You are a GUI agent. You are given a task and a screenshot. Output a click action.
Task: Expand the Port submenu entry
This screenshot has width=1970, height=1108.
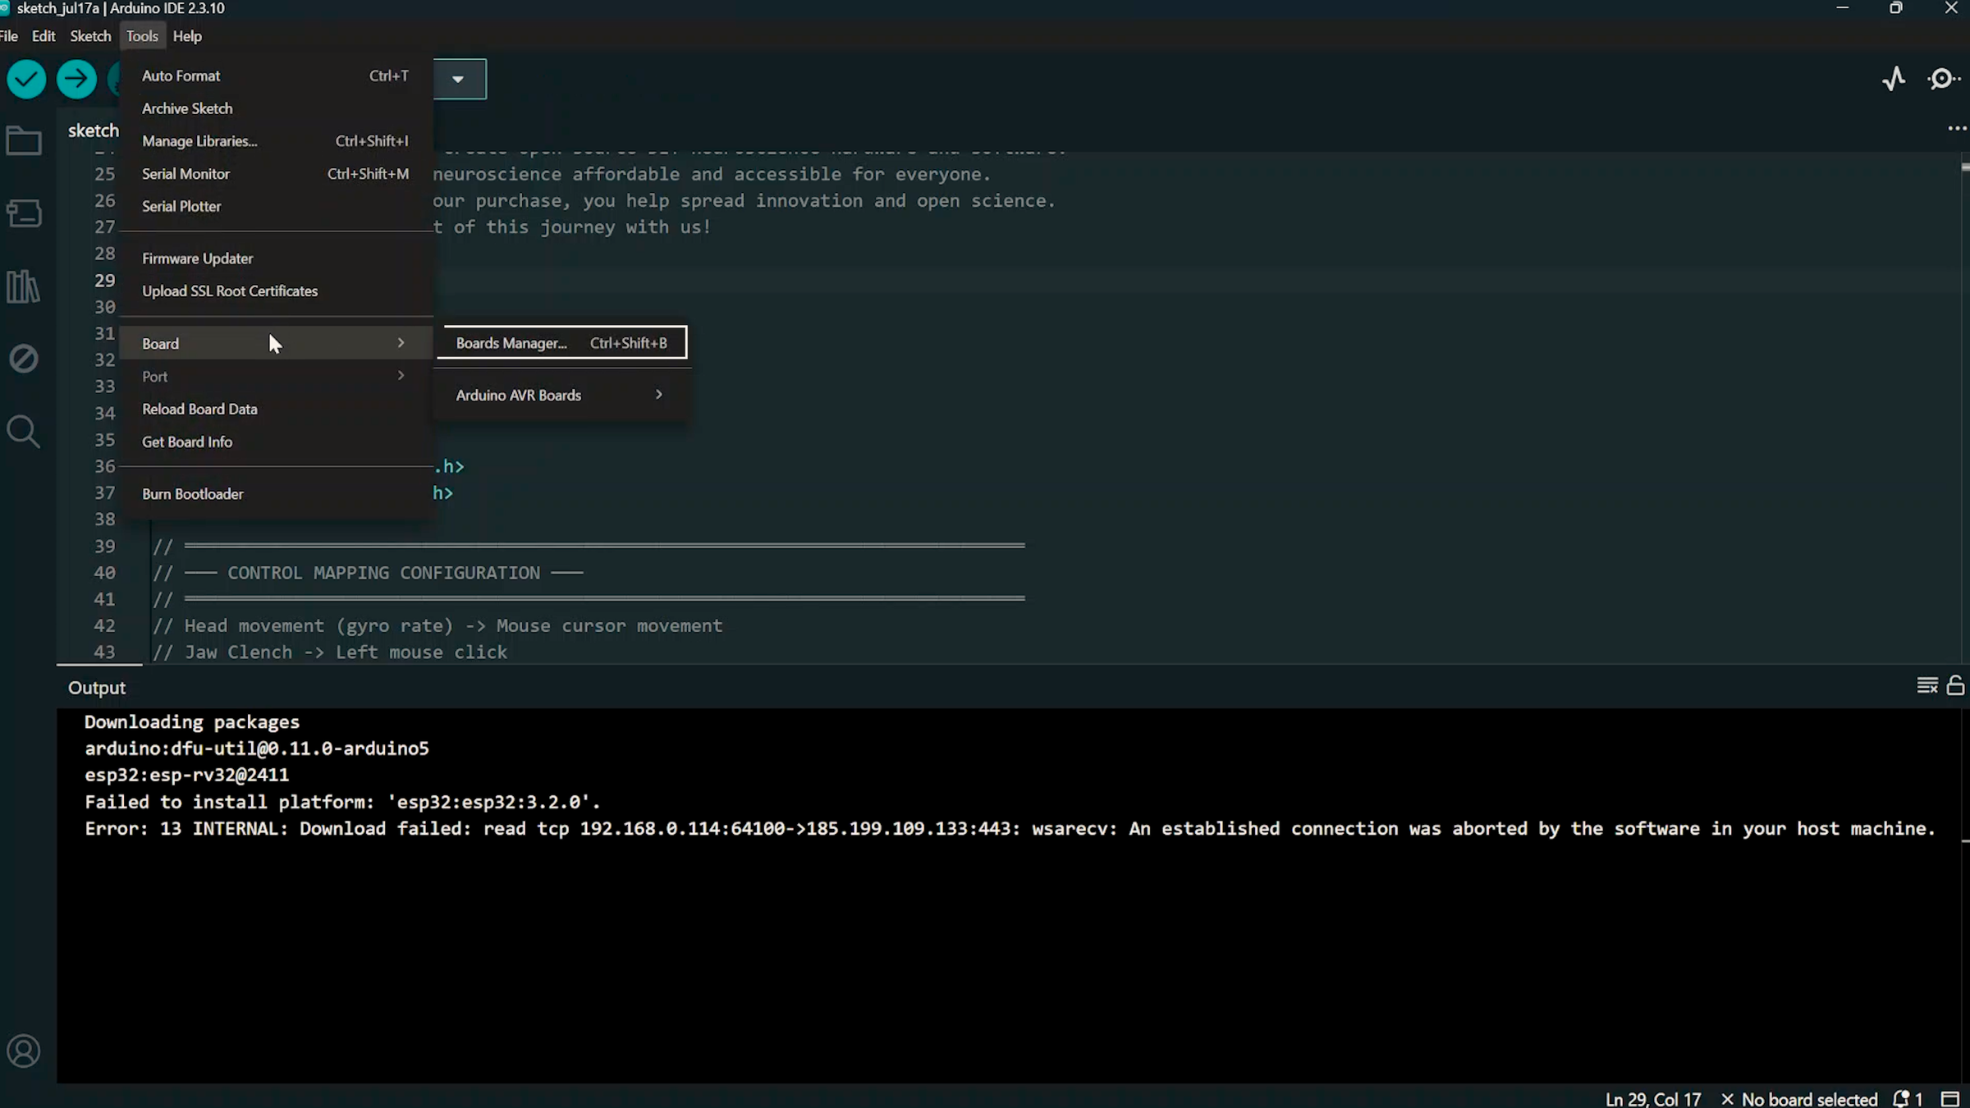pyautogui.click(x=276, y=376)
